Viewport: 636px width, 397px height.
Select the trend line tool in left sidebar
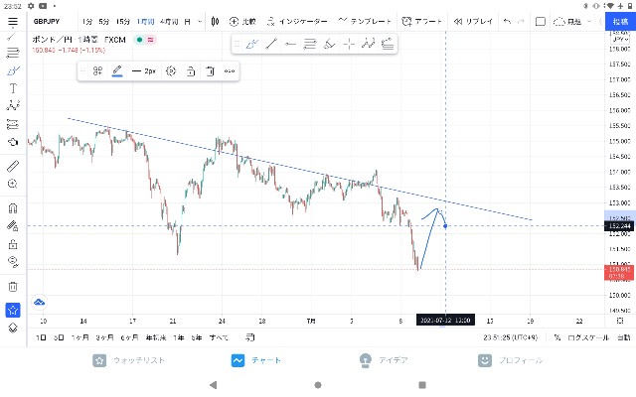(12, 37)
